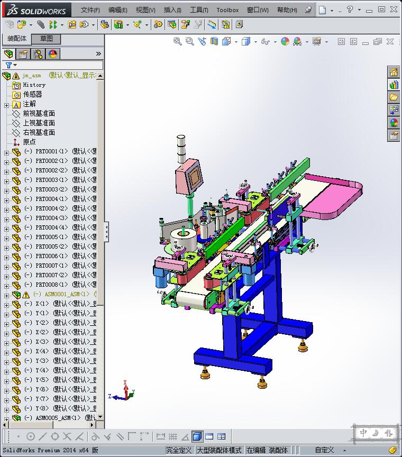
Task: Open the View Orientation dropdown arrow
Action: 236,42
